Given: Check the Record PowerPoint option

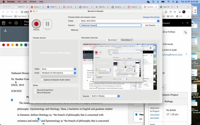Looking at the screenshot, I should pos(35,90).
